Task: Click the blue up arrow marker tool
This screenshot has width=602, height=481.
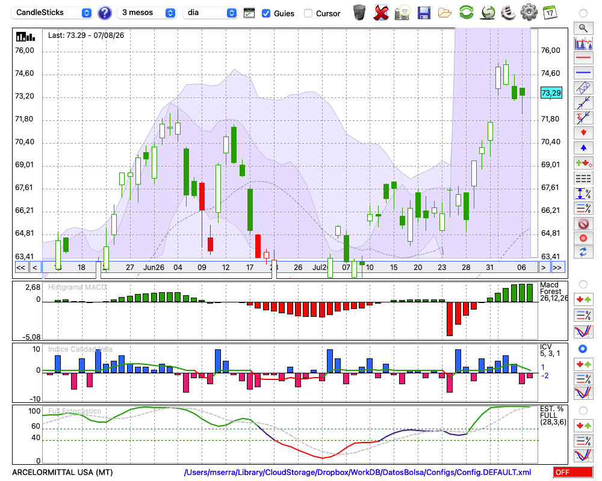Action: pos(583,148)
